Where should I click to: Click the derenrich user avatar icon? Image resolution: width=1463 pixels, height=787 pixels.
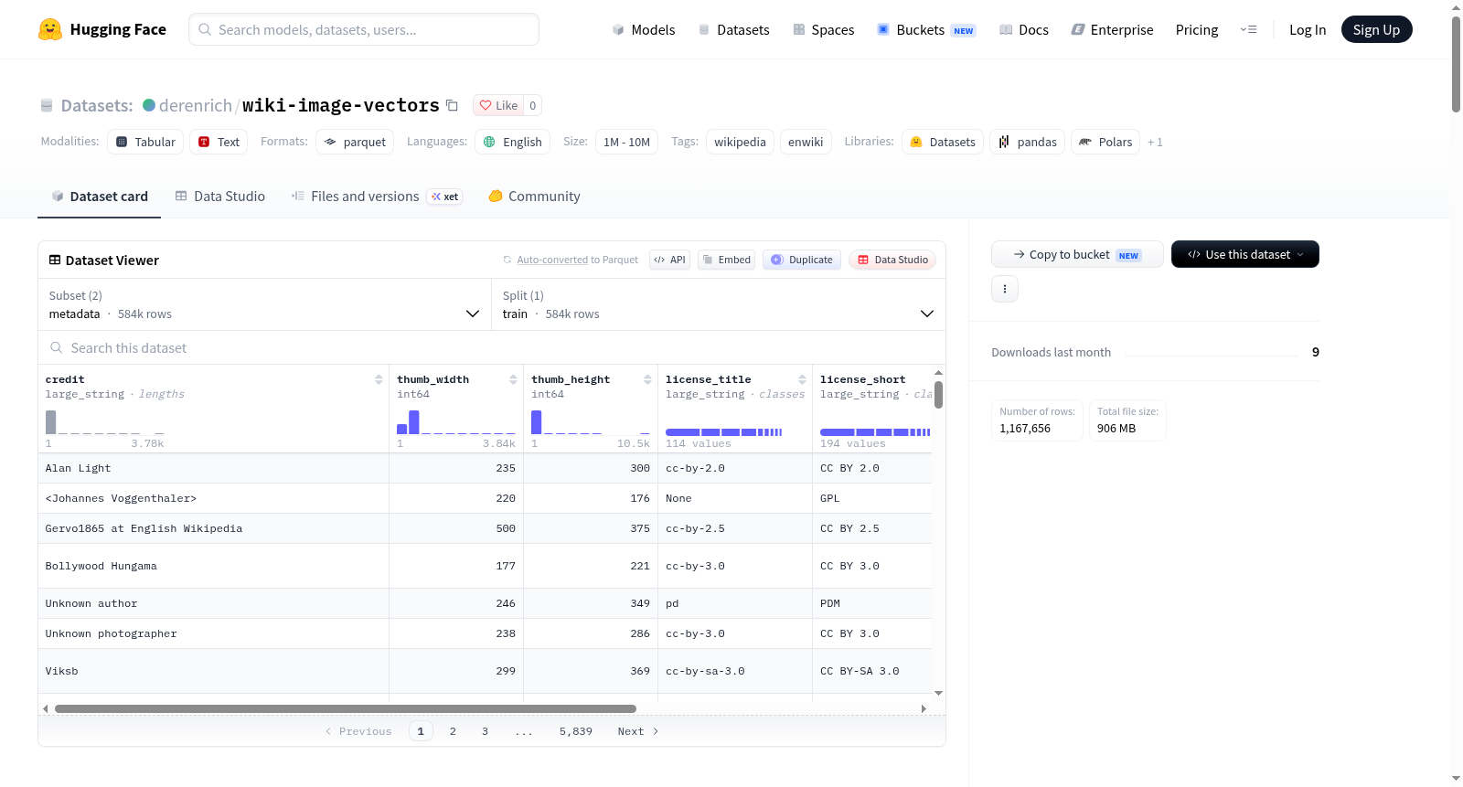click(x=149, y=105)
